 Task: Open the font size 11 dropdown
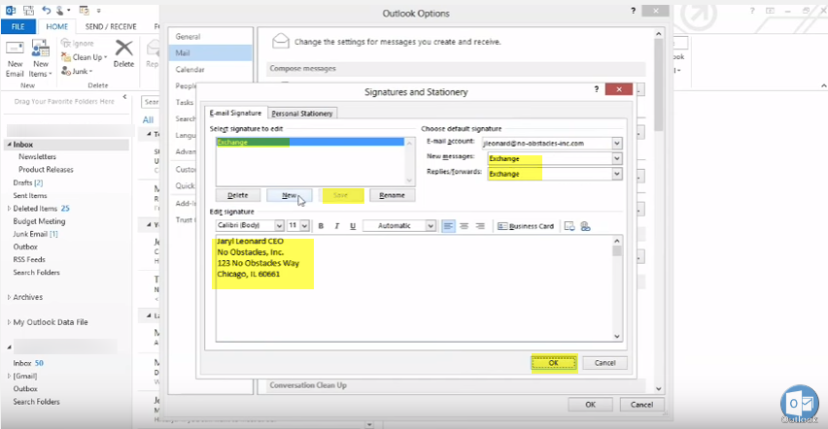pyautogui.click(x=305, y=225)
